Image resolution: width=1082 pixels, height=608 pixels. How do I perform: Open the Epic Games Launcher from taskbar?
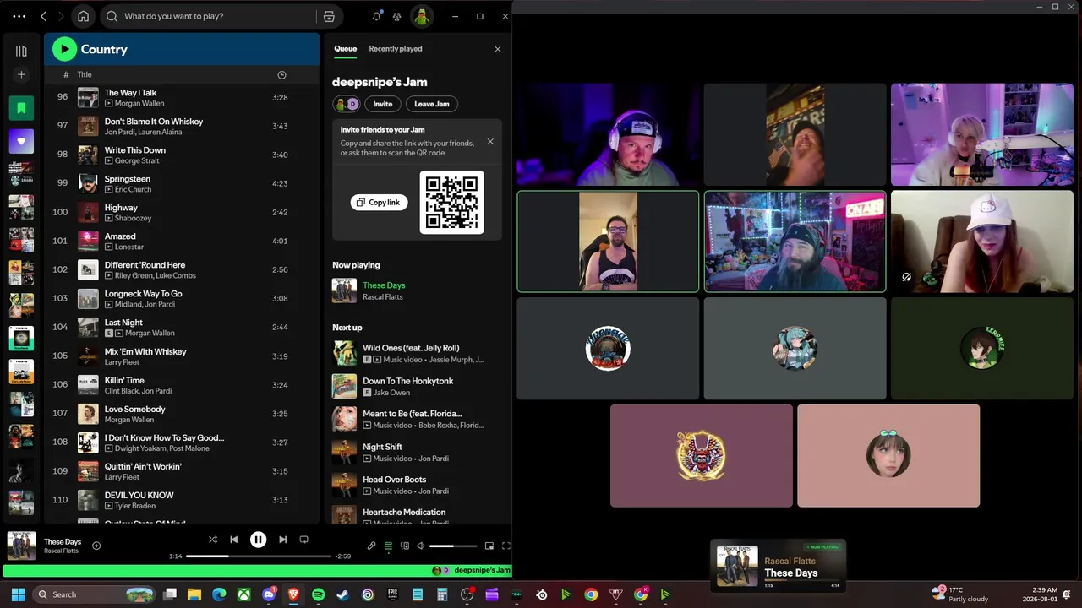392,594
